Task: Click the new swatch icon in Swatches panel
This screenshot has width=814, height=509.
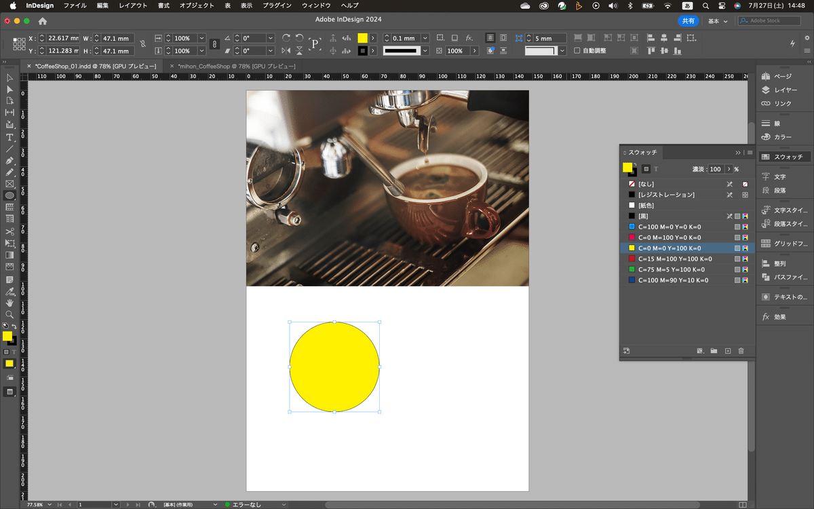Action: [728, 351]
